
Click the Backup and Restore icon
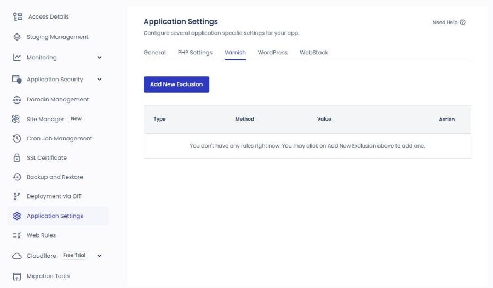17,177
